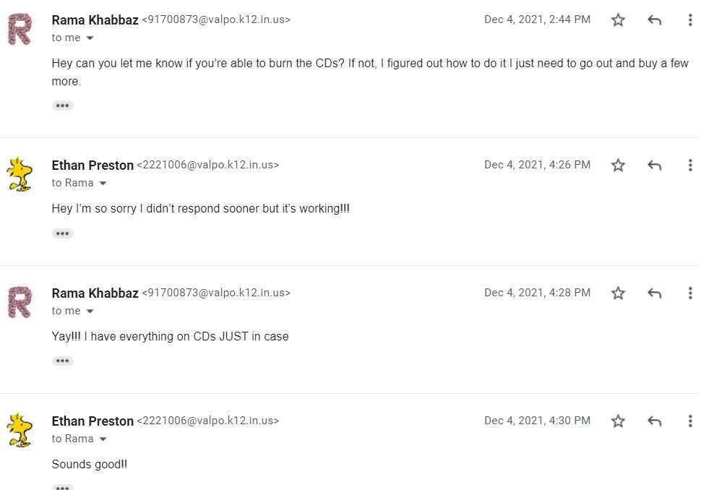Show trimmed content under "it's working" message

tap(63, 233)
